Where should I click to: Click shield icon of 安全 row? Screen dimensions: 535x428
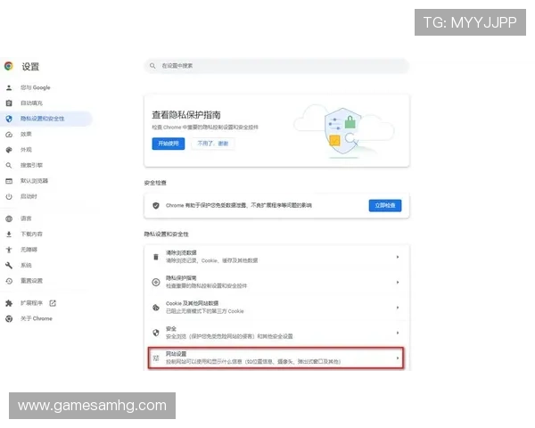[x=156, y=333]
